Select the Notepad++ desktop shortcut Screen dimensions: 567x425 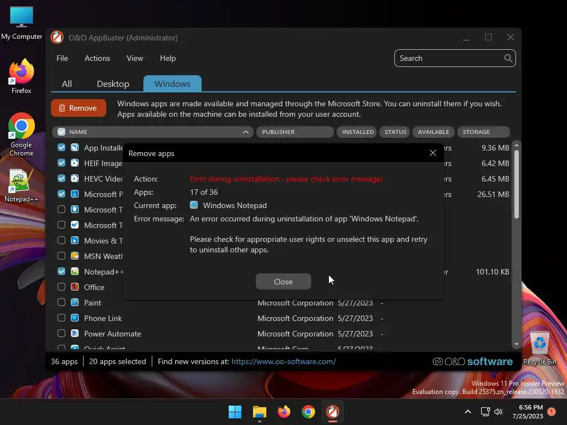(x=21, y=185)
